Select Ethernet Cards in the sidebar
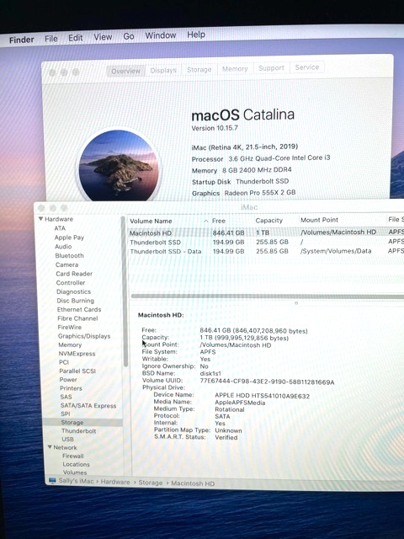The width and height of the screenshot is (404, 539). (x=78, y=309)
